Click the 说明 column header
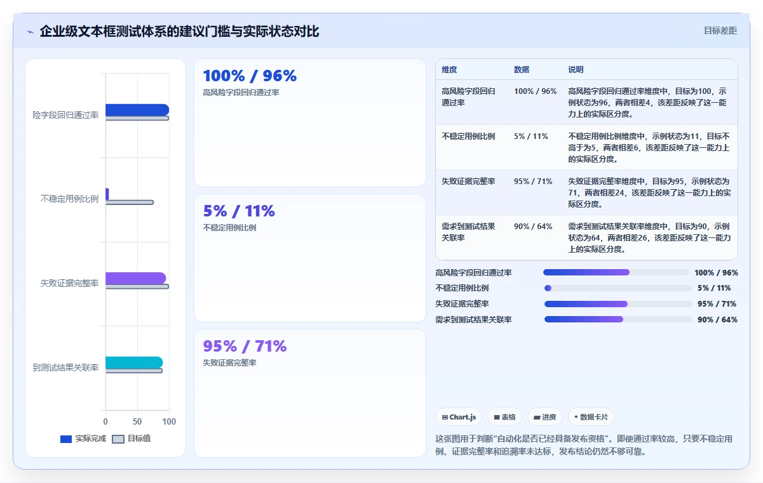Screen dimensions: 763x483 pyautogui.click(x=576, y=70)
